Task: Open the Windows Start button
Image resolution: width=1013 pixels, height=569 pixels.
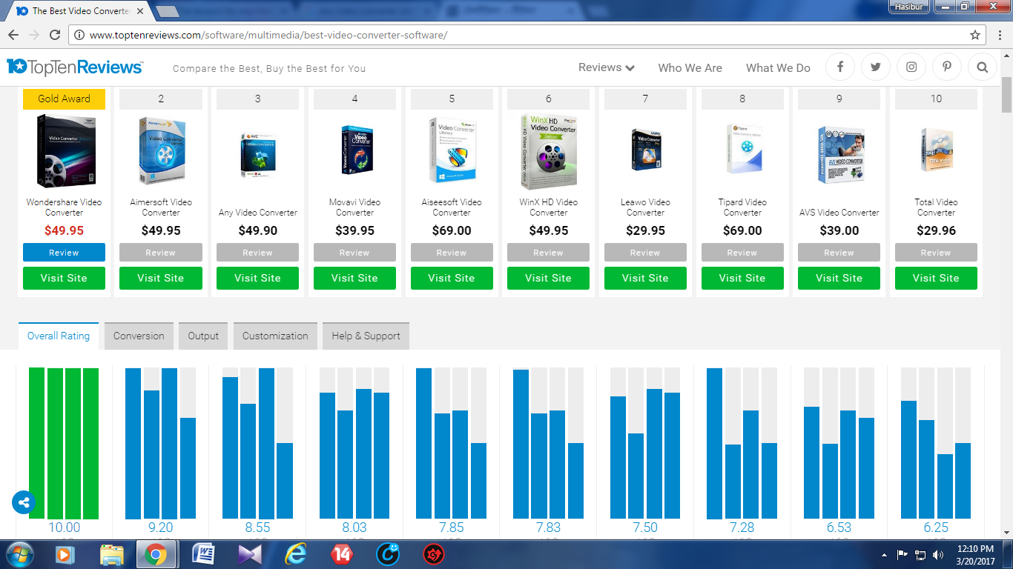Action: 20,554
